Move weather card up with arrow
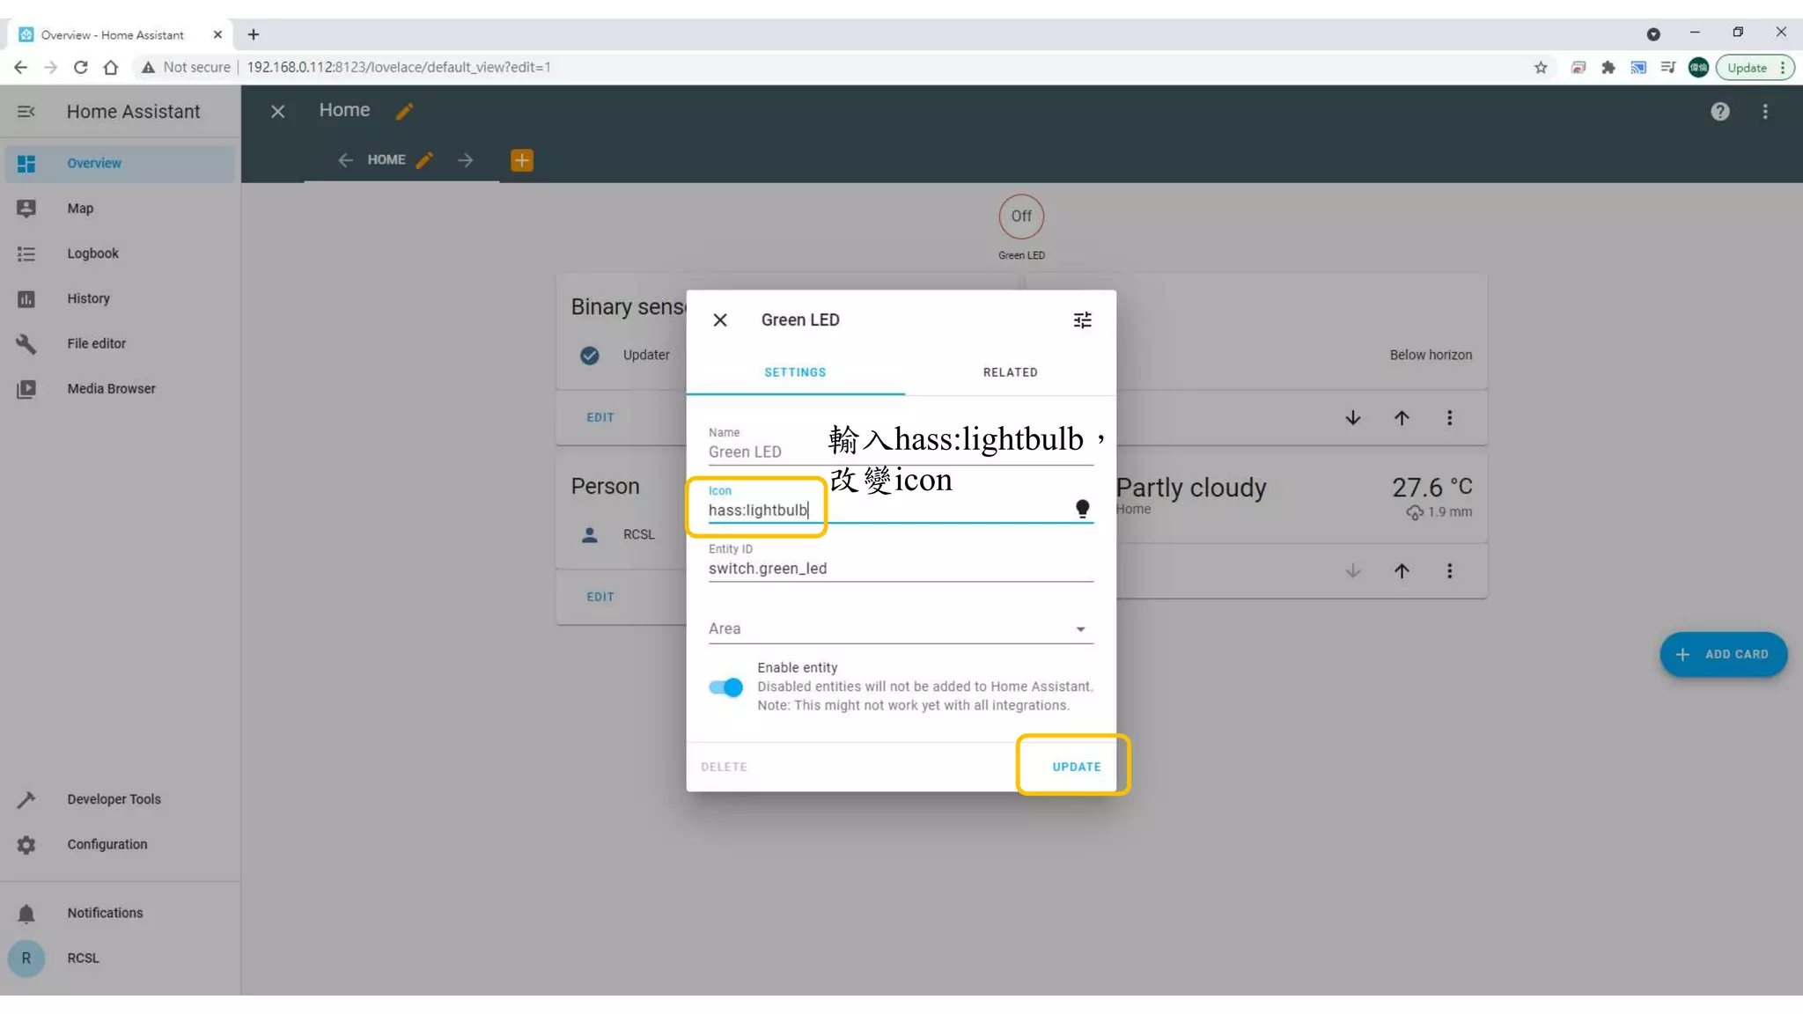The image size is (1803, 1014). point(1401,571)
